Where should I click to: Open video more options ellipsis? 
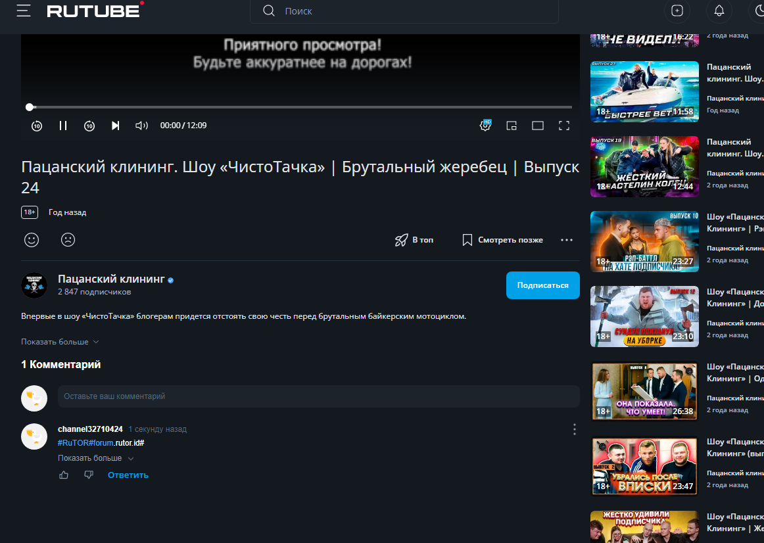pyautogui.click(x=567, y=239)
